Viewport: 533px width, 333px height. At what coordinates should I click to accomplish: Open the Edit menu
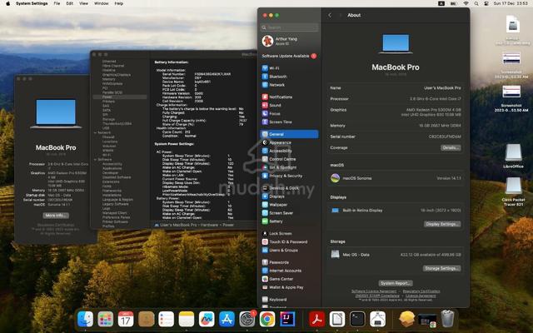coord(70,3)
